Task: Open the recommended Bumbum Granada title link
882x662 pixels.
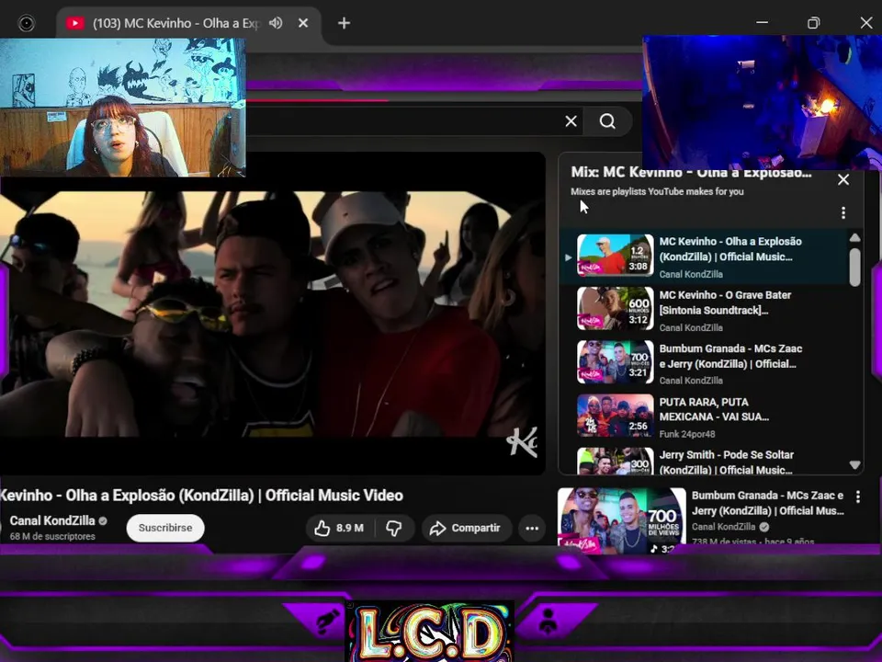Action: [768, 503]
